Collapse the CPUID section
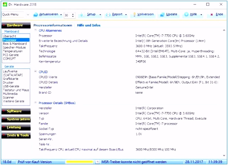Screen dimensions: 228x165 pyautogui.click(x=35, y=71)
